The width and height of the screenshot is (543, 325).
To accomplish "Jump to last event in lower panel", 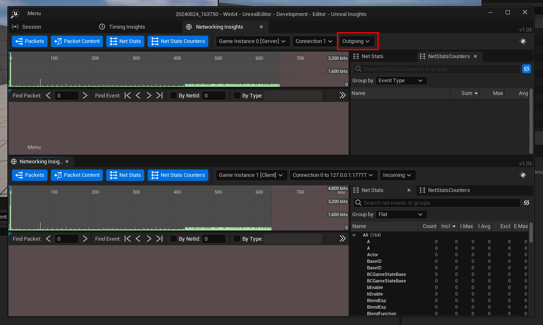I will (160, 239).
